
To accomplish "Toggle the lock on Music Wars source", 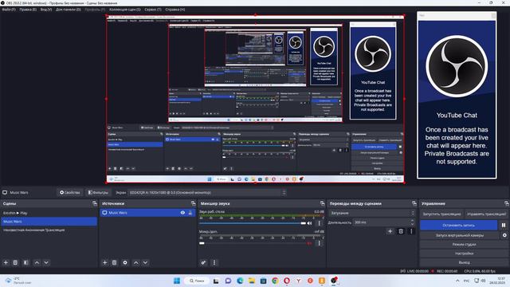I will coord(190,213).
